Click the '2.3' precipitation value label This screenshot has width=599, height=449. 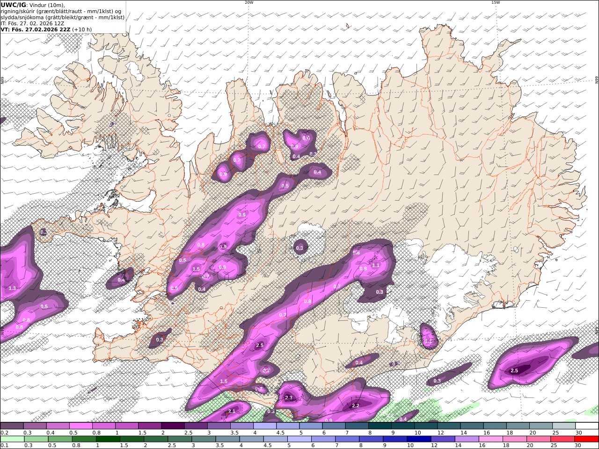click(289, 398)
